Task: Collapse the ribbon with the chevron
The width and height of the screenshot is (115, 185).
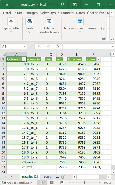Action: 113,39
